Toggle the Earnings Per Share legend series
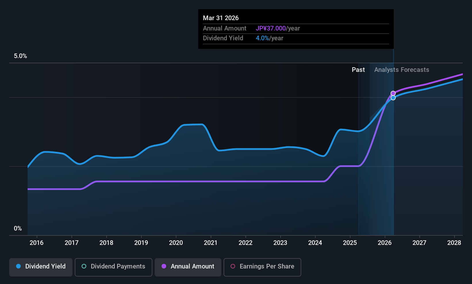472x284 pixels. tap(262, 267)
